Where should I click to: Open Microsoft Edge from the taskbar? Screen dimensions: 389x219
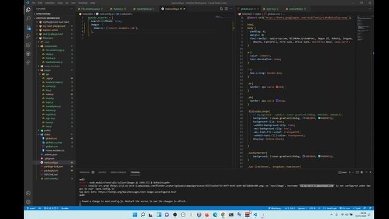[215, 215]
